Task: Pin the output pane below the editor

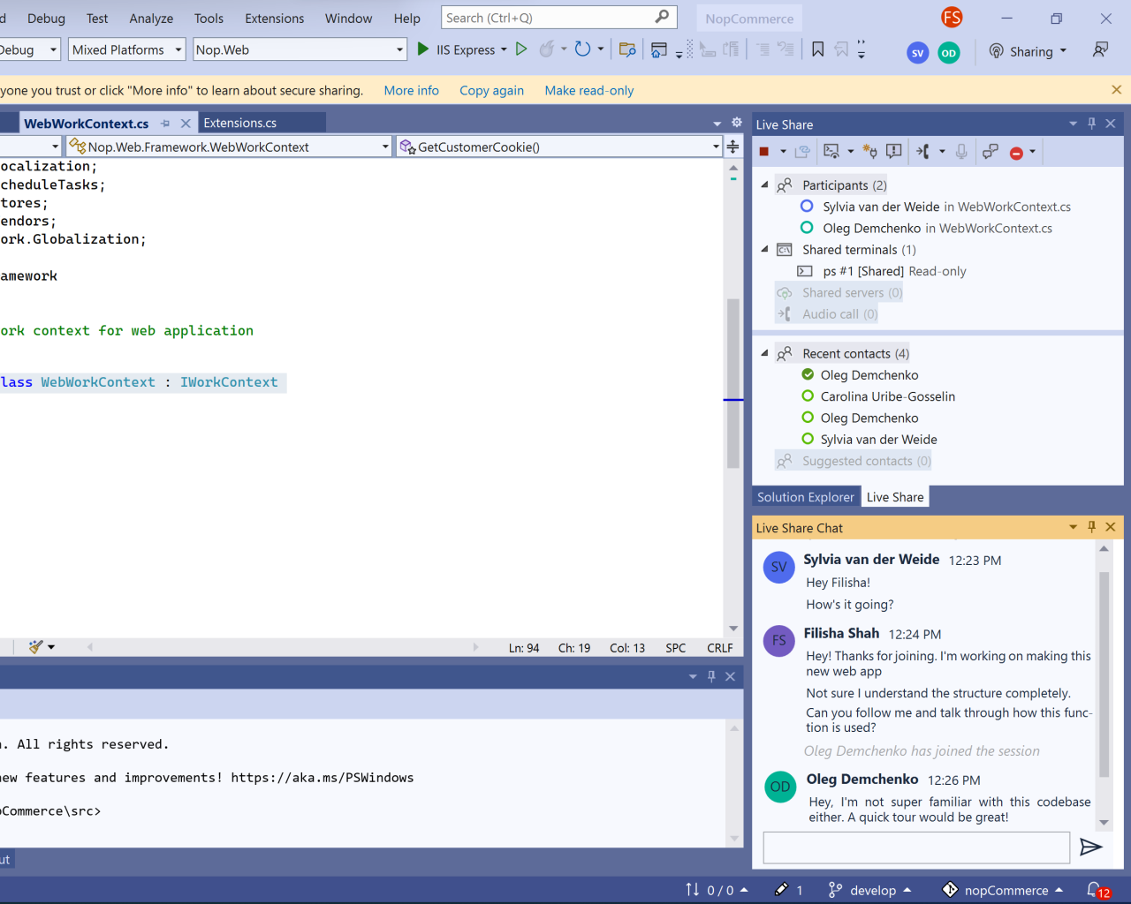Action: point(711,676)
